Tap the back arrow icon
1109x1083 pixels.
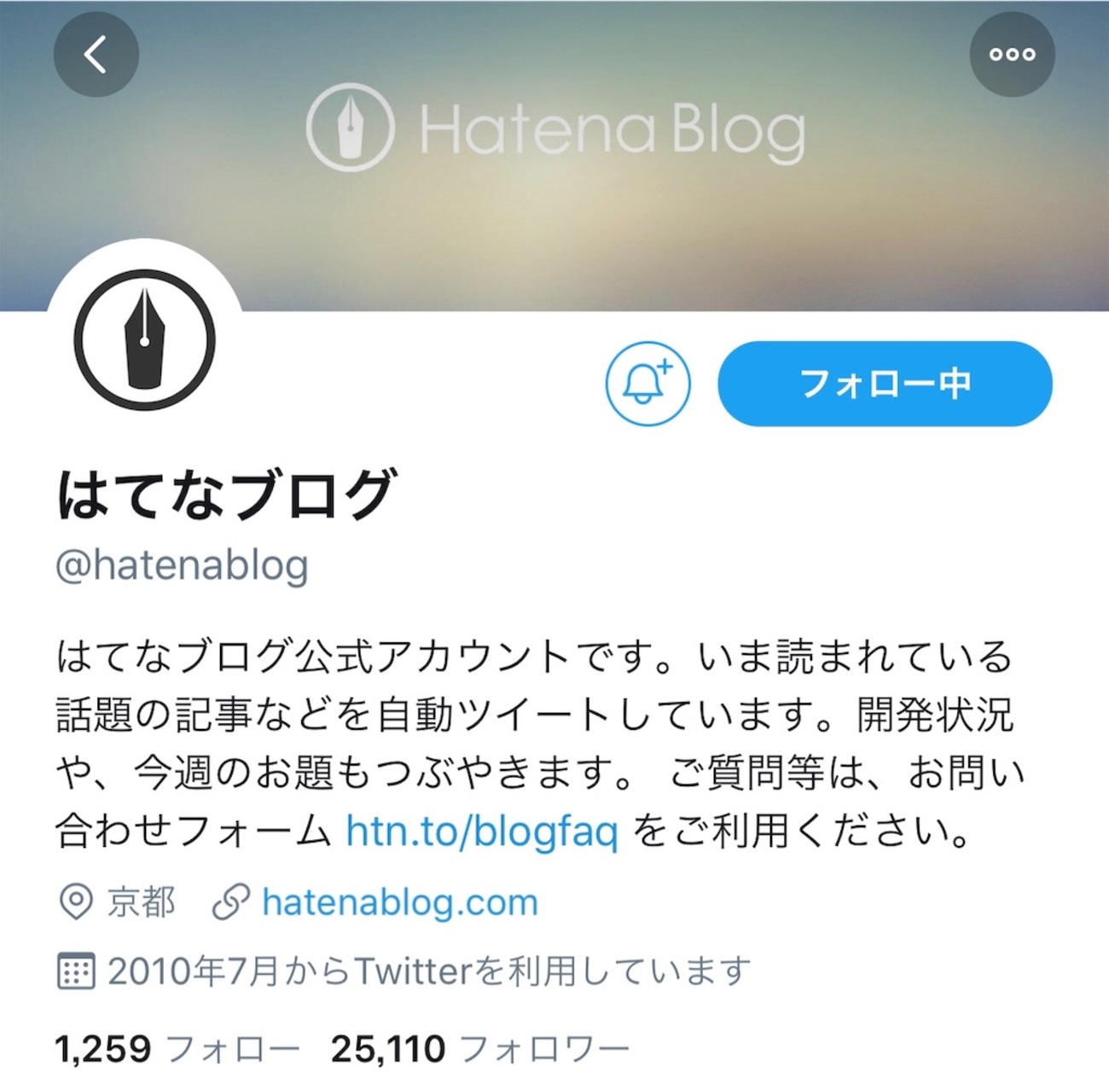tap(96, 55)
